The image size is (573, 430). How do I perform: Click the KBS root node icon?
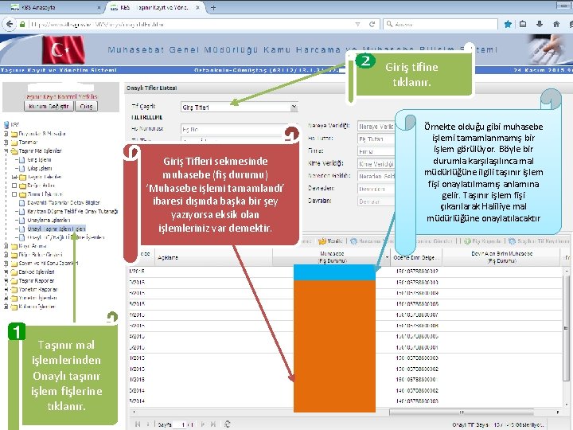[6, 125]
